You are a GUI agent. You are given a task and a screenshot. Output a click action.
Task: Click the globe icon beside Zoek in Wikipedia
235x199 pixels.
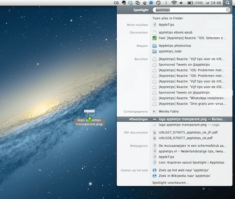[155, 176]
